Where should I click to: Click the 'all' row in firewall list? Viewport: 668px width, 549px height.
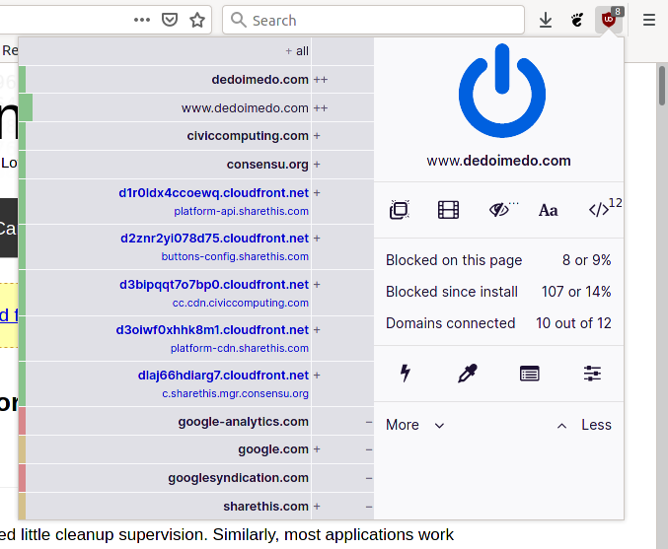(x=296, y=51)
